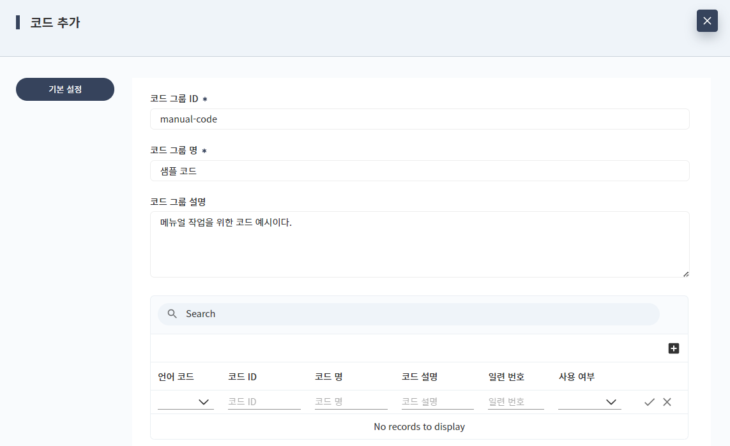Click the magnifier search icon
The width and height of the screenshot is (730, 446).
[x=172, y=314]
